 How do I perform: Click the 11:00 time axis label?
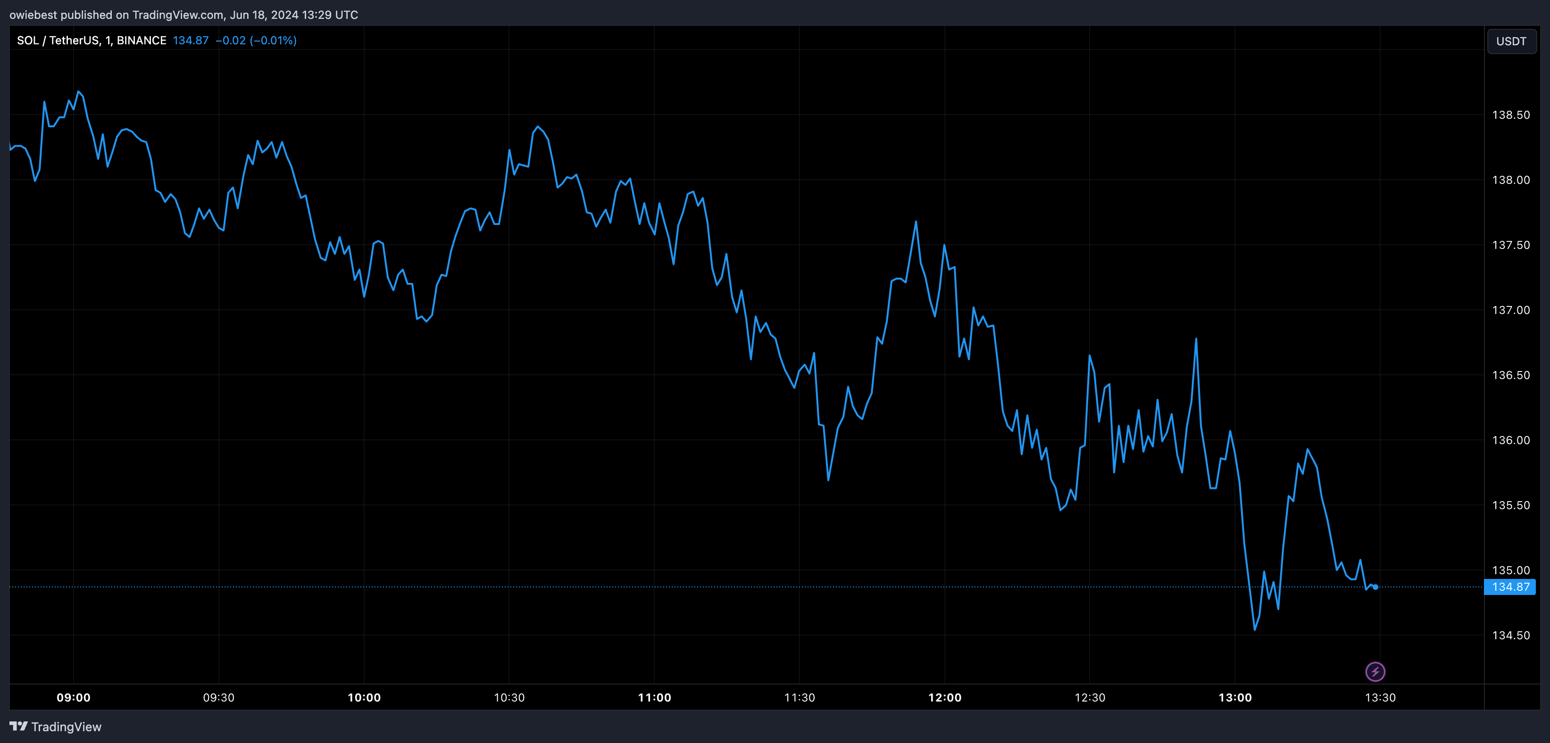click(655, 697)
